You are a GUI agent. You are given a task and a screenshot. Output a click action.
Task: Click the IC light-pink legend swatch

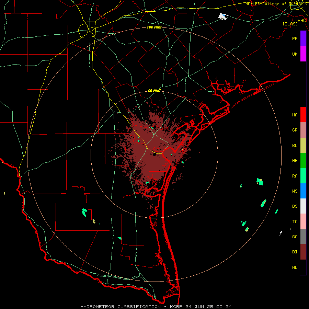pos(303,221)
